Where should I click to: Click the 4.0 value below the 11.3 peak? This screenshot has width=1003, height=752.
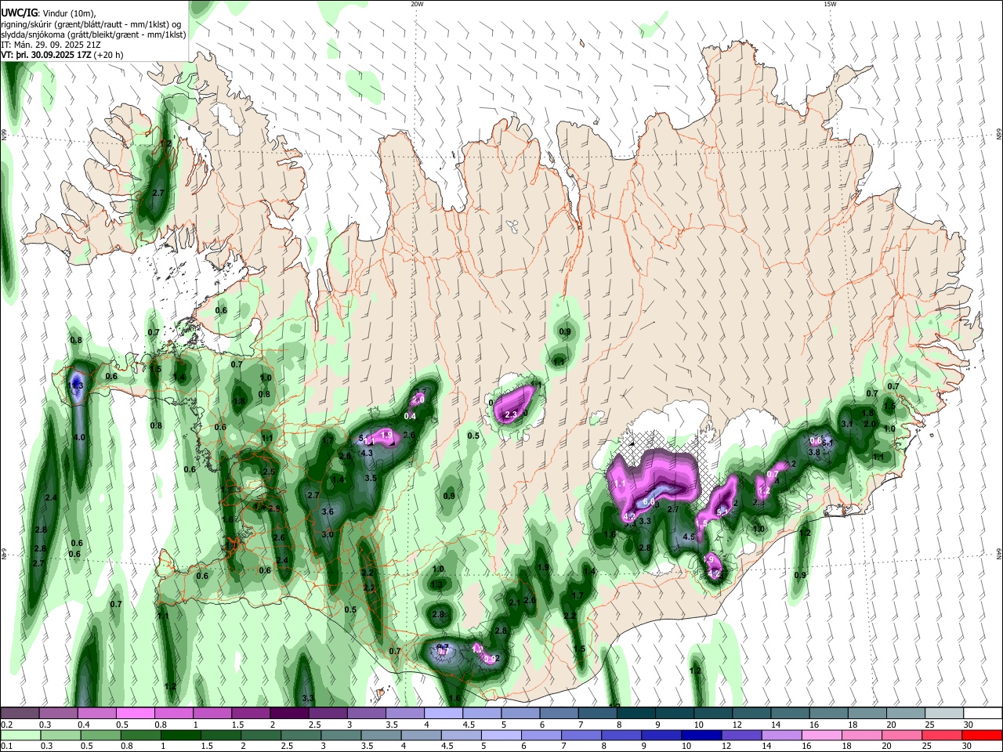79,437
